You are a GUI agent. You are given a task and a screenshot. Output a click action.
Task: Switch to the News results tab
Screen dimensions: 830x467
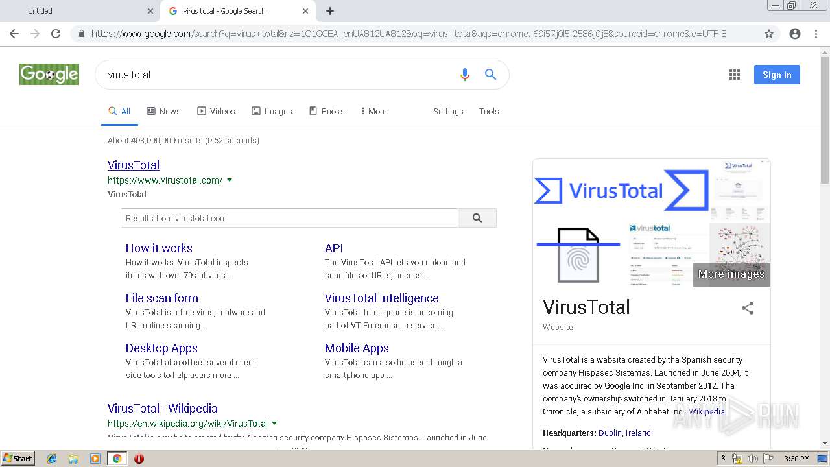[163, 112]
